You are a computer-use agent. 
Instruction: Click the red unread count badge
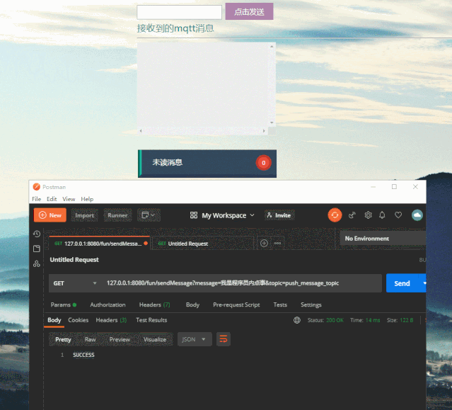(x=263, y=163)
